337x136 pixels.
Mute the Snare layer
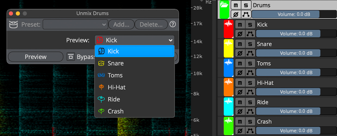click(240, 44)
